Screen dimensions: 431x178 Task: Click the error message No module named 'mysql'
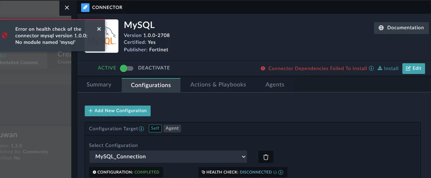(x=45, y=42)
